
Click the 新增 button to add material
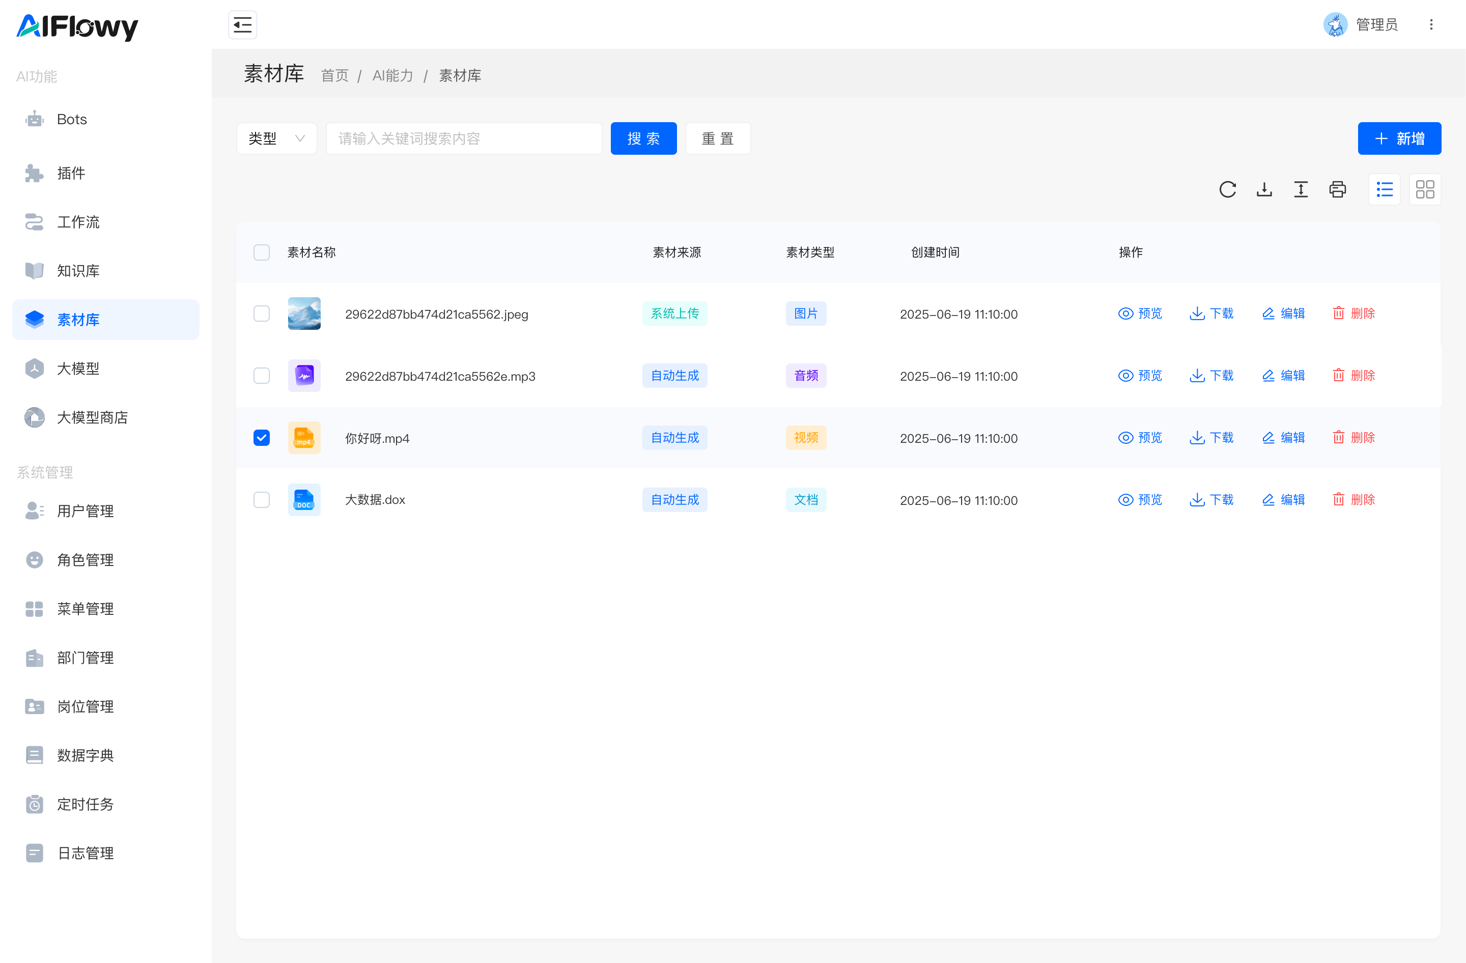coord(1399,138)
